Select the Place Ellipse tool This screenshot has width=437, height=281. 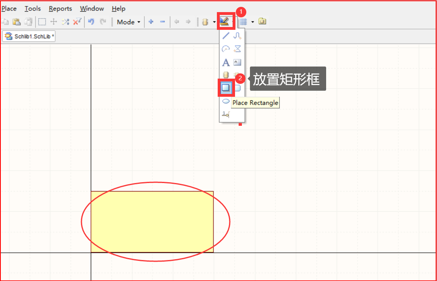pos(226,101)
